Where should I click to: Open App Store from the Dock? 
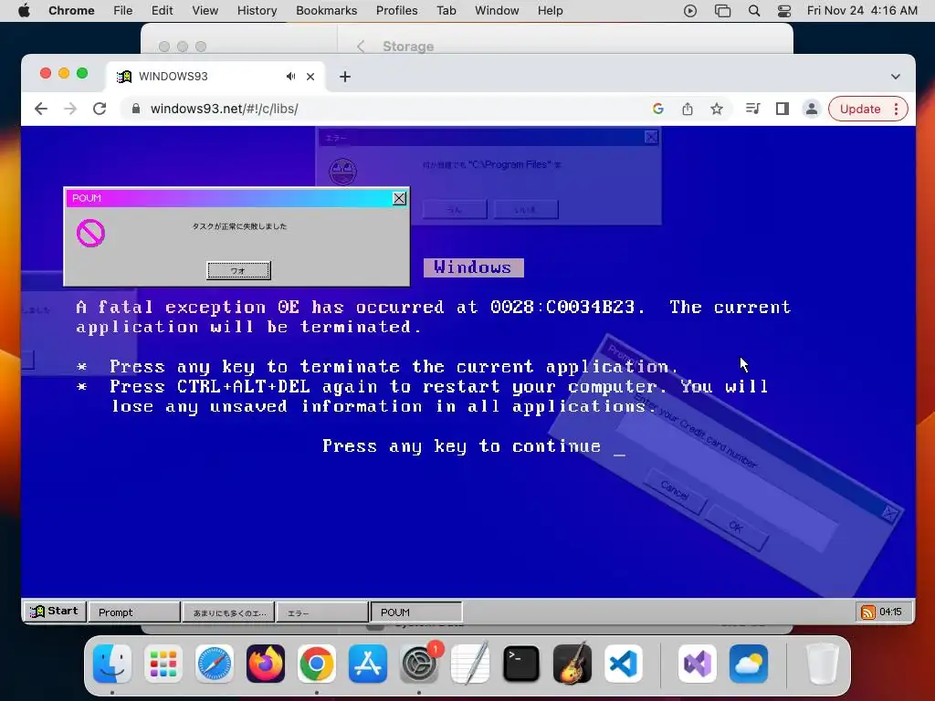(367, 664)
